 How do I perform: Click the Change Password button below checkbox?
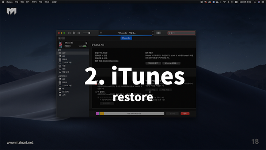tap(107, 103)
